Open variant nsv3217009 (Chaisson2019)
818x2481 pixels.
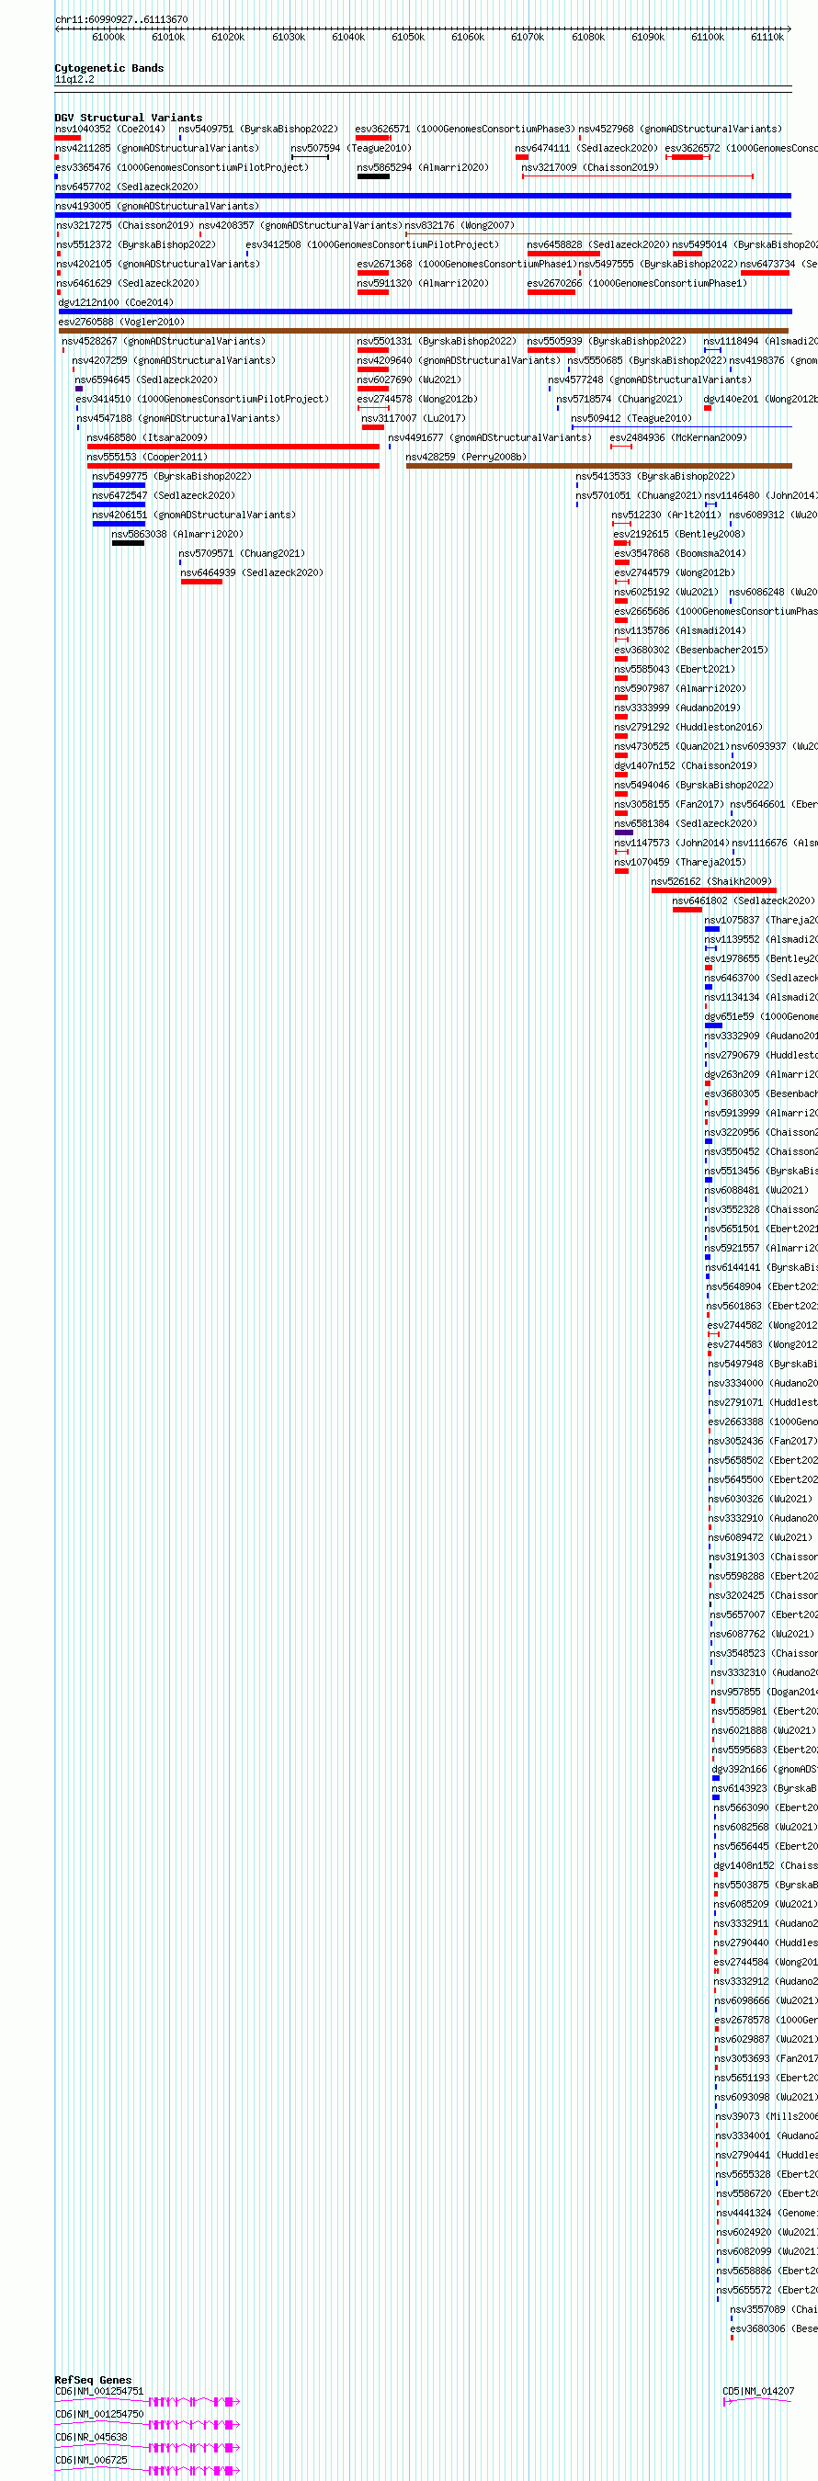[x=590, y=167]
